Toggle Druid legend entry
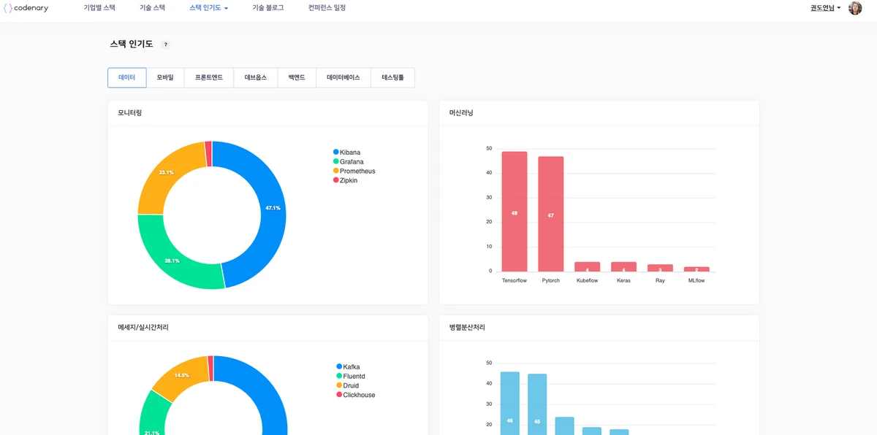This screenshot has width=877, height=435. [x=348, y=385]
